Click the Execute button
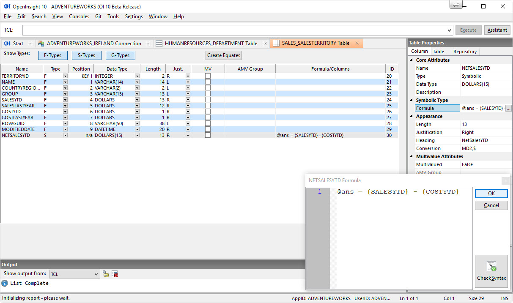The height and width of the screenshot is (303, 513). 468,30
